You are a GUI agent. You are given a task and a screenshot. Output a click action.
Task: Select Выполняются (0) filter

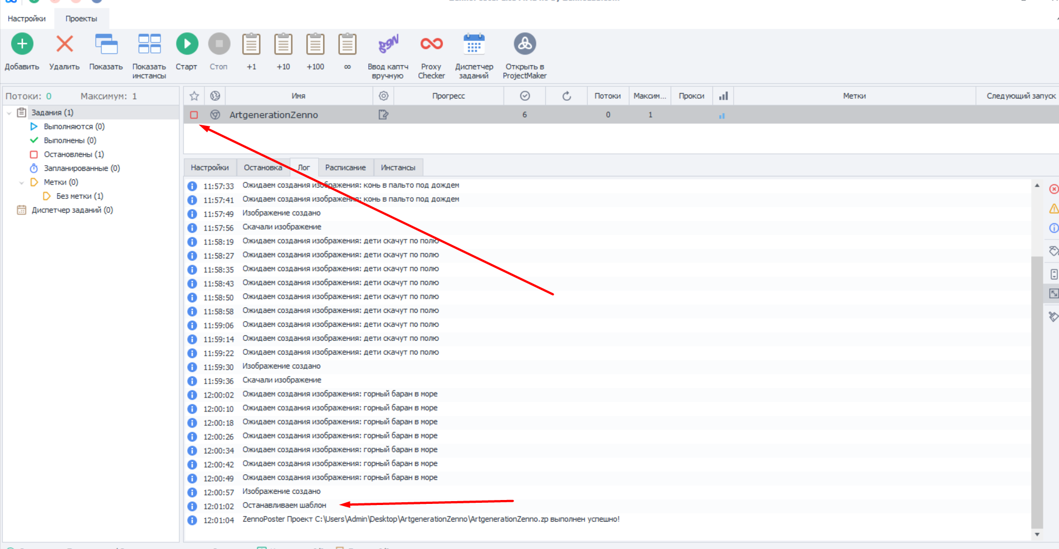click(74, 126)
